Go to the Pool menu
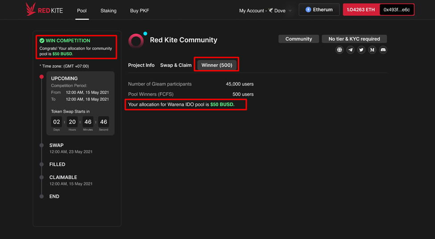The width and height of the screenshot is (435, 239). (82, 11)
